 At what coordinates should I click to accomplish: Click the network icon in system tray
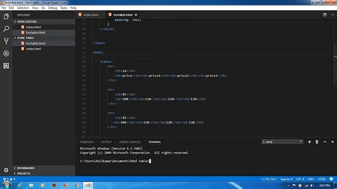(x=306, y=185)
